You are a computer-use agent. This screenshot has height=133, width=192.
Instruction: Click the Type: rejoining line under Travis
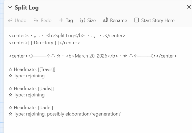click(27, 76)
